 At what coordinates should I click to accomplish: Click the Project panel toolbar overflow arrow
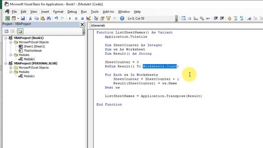[x=84, y=31]
